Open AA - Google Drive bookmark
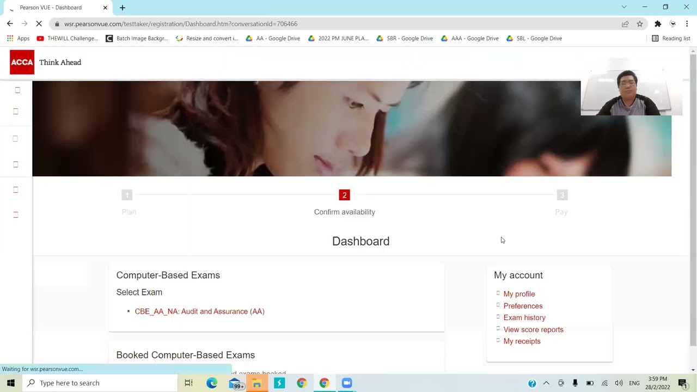 click(x=273, y=39)
